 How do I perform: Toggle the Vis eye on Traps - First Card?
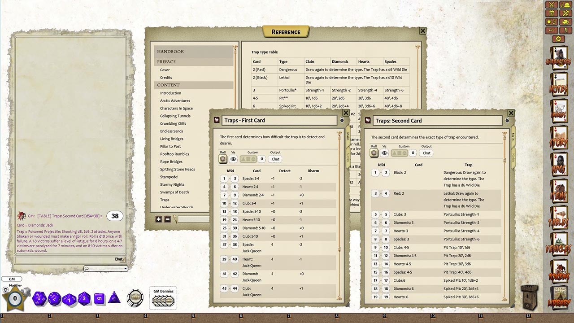coord(233,159)
